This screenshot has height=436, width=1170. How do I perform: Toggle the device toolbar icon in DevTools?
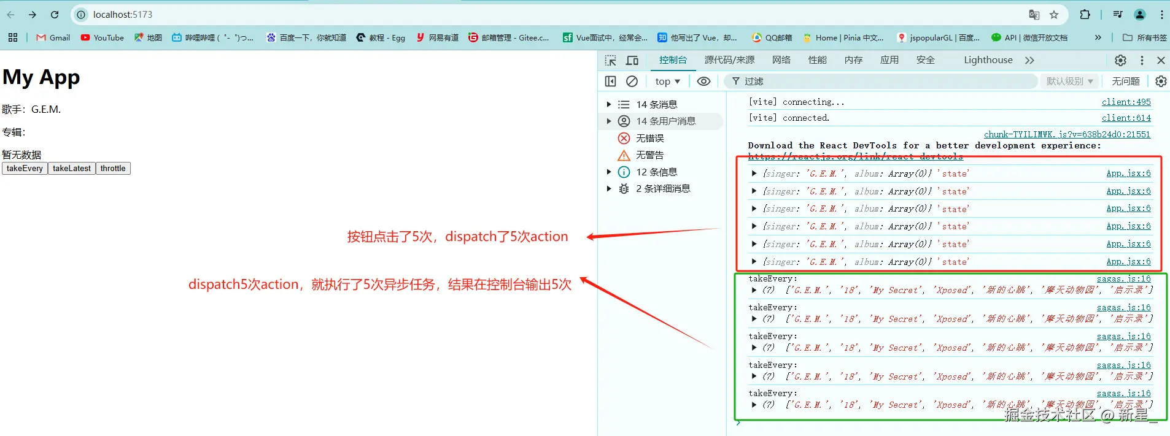coord(632,60)
